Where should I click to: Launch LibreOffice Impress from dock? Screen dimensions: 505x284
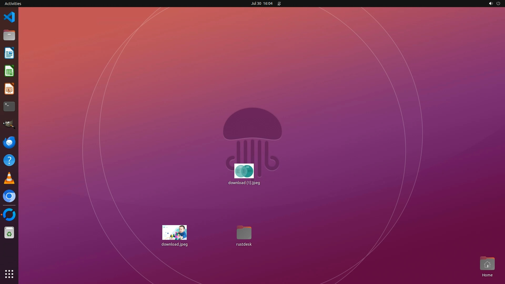(9, 89)
